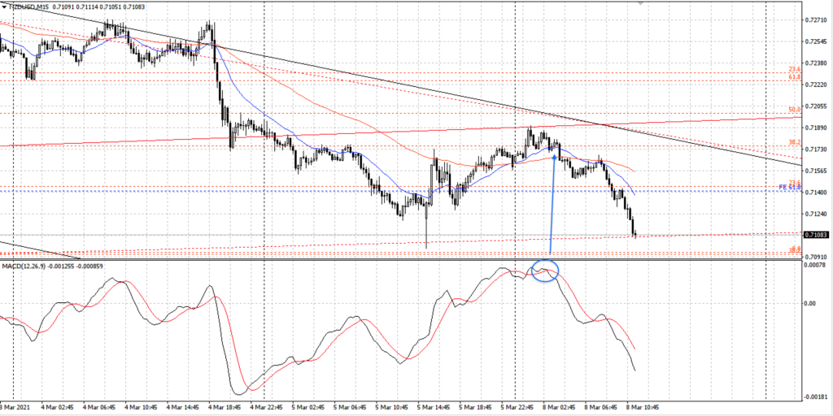833x416 pixels.
Task: Click the triangle icon before NZDUSD,M15 title
Action: pyautogui.click(x=4, y=6)
